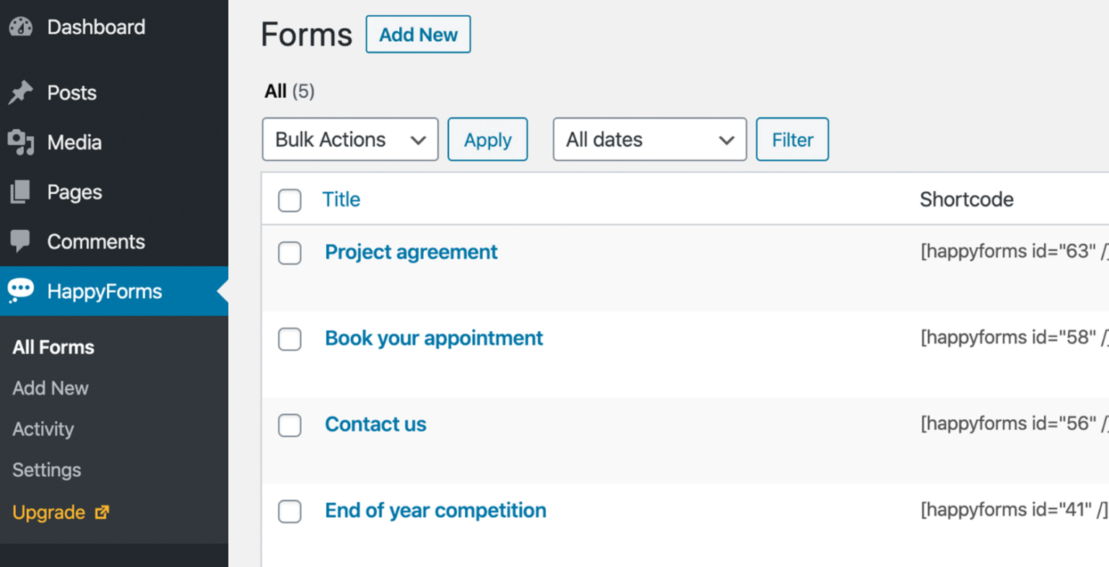Click the Filter button
The image size is (1109, 567).
click(792, 139)
